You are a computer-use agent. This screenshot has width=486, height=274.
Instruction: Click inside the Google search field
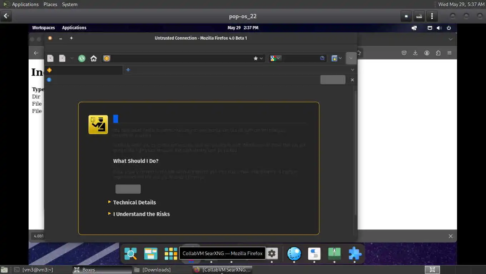(x=300, y=58)
